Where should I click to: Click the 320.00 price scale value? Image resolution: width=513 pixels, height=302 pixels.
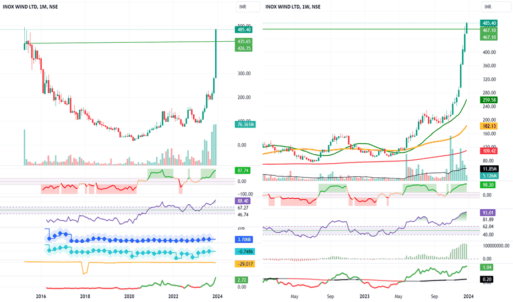point(489,79)
